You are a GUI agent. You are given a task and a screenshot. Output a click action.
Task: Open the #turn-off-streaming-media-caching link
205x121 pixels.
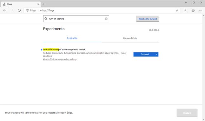60,59
